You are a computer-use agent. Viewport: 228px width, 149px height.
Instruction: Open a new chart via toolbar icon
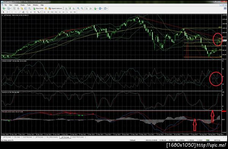pos(3,8)
